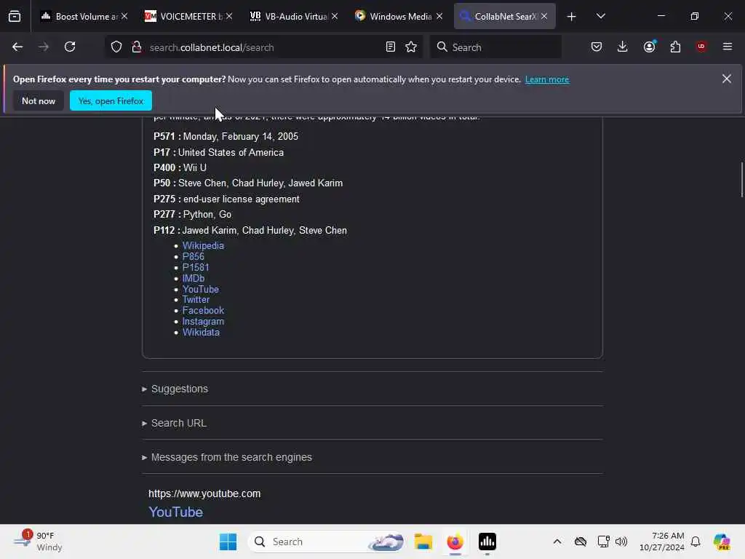
Task: Open the P856 link
Action: coord(194,257)
